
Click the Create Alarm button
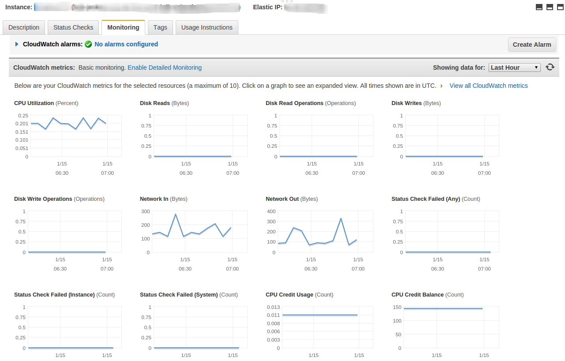click(x=532, y=45)
